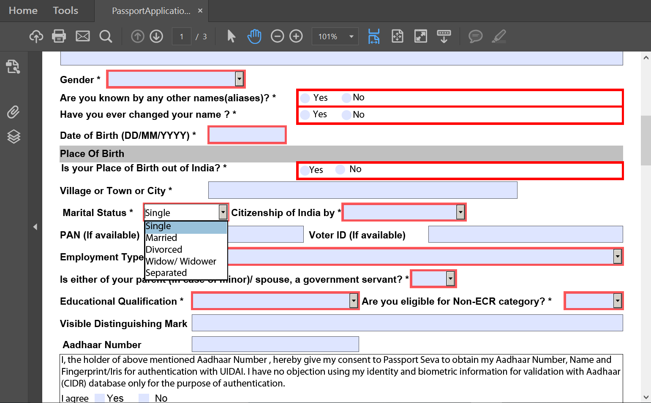Select Yes for known by aliases

coord(305,98)
